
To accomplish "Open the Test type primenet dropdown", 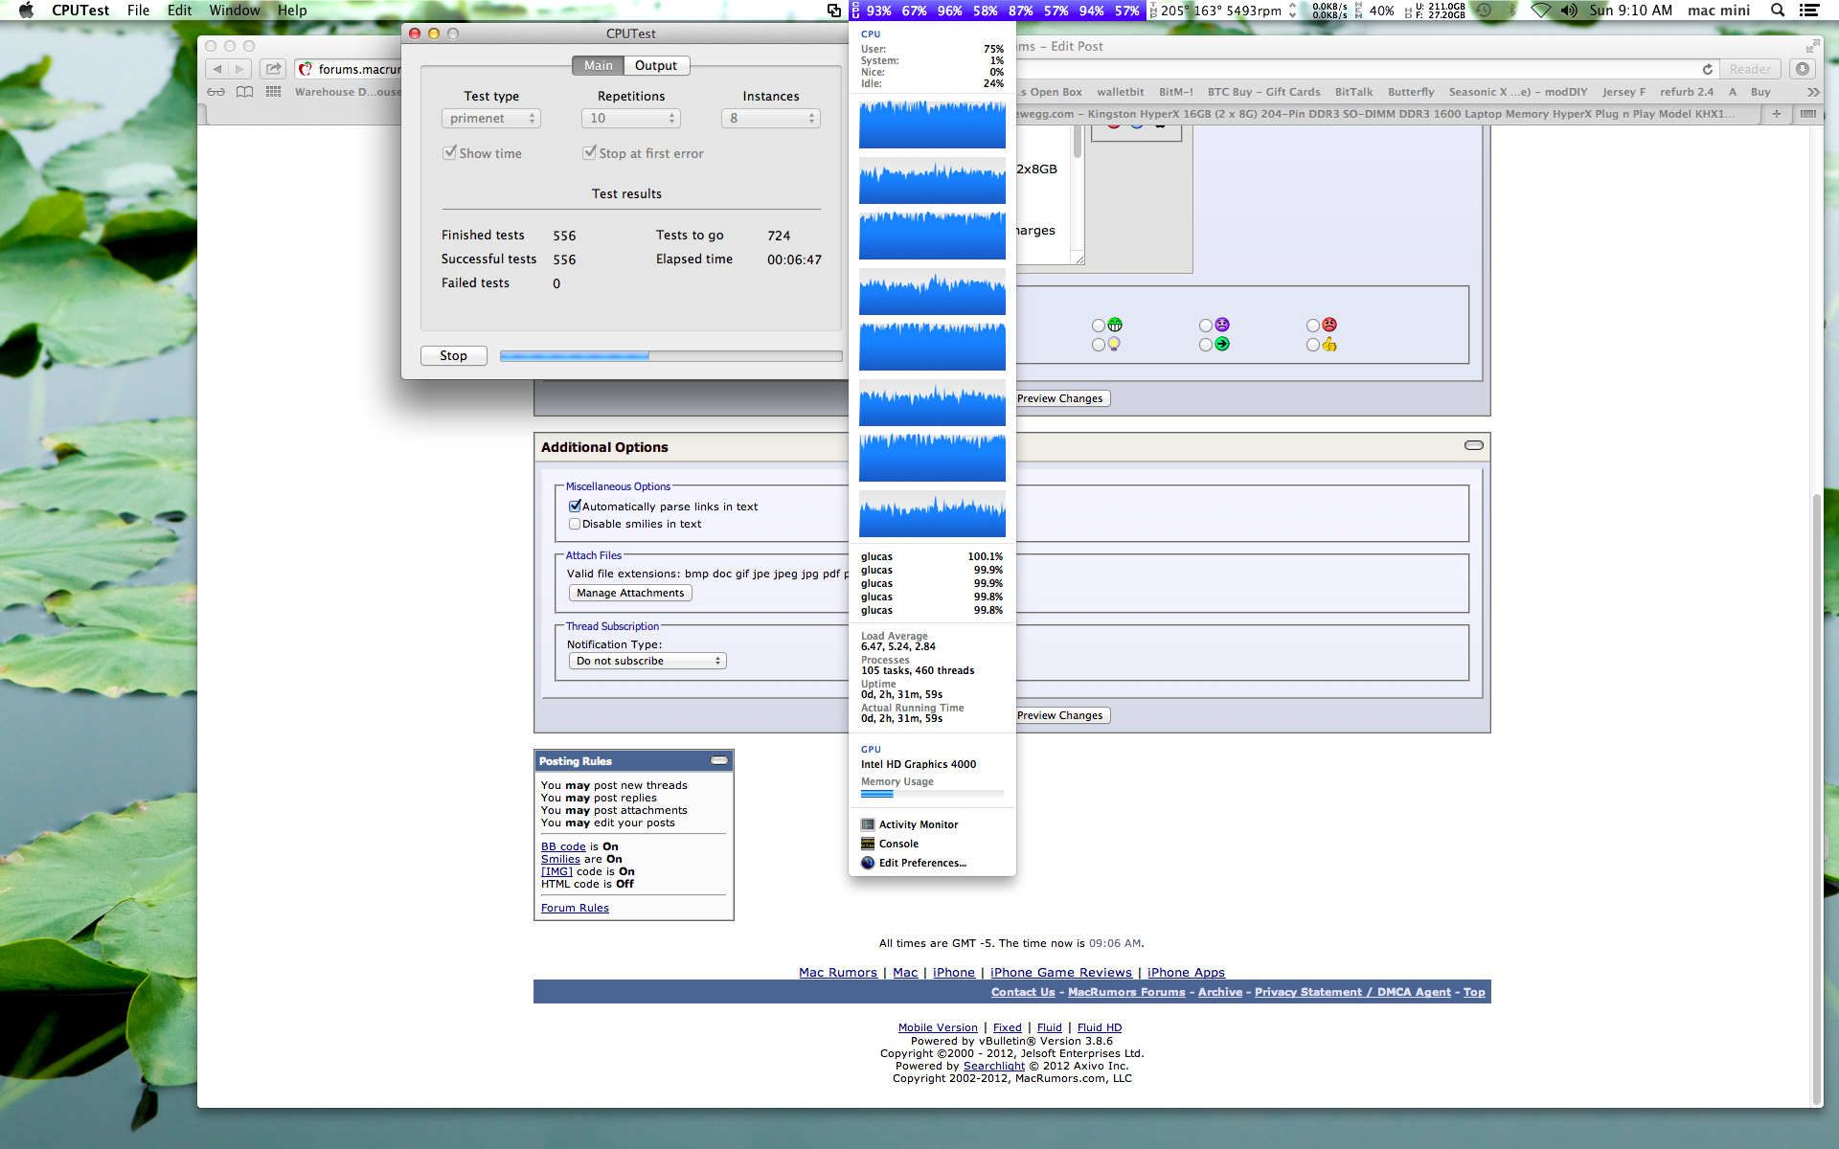I will point(491,118).
